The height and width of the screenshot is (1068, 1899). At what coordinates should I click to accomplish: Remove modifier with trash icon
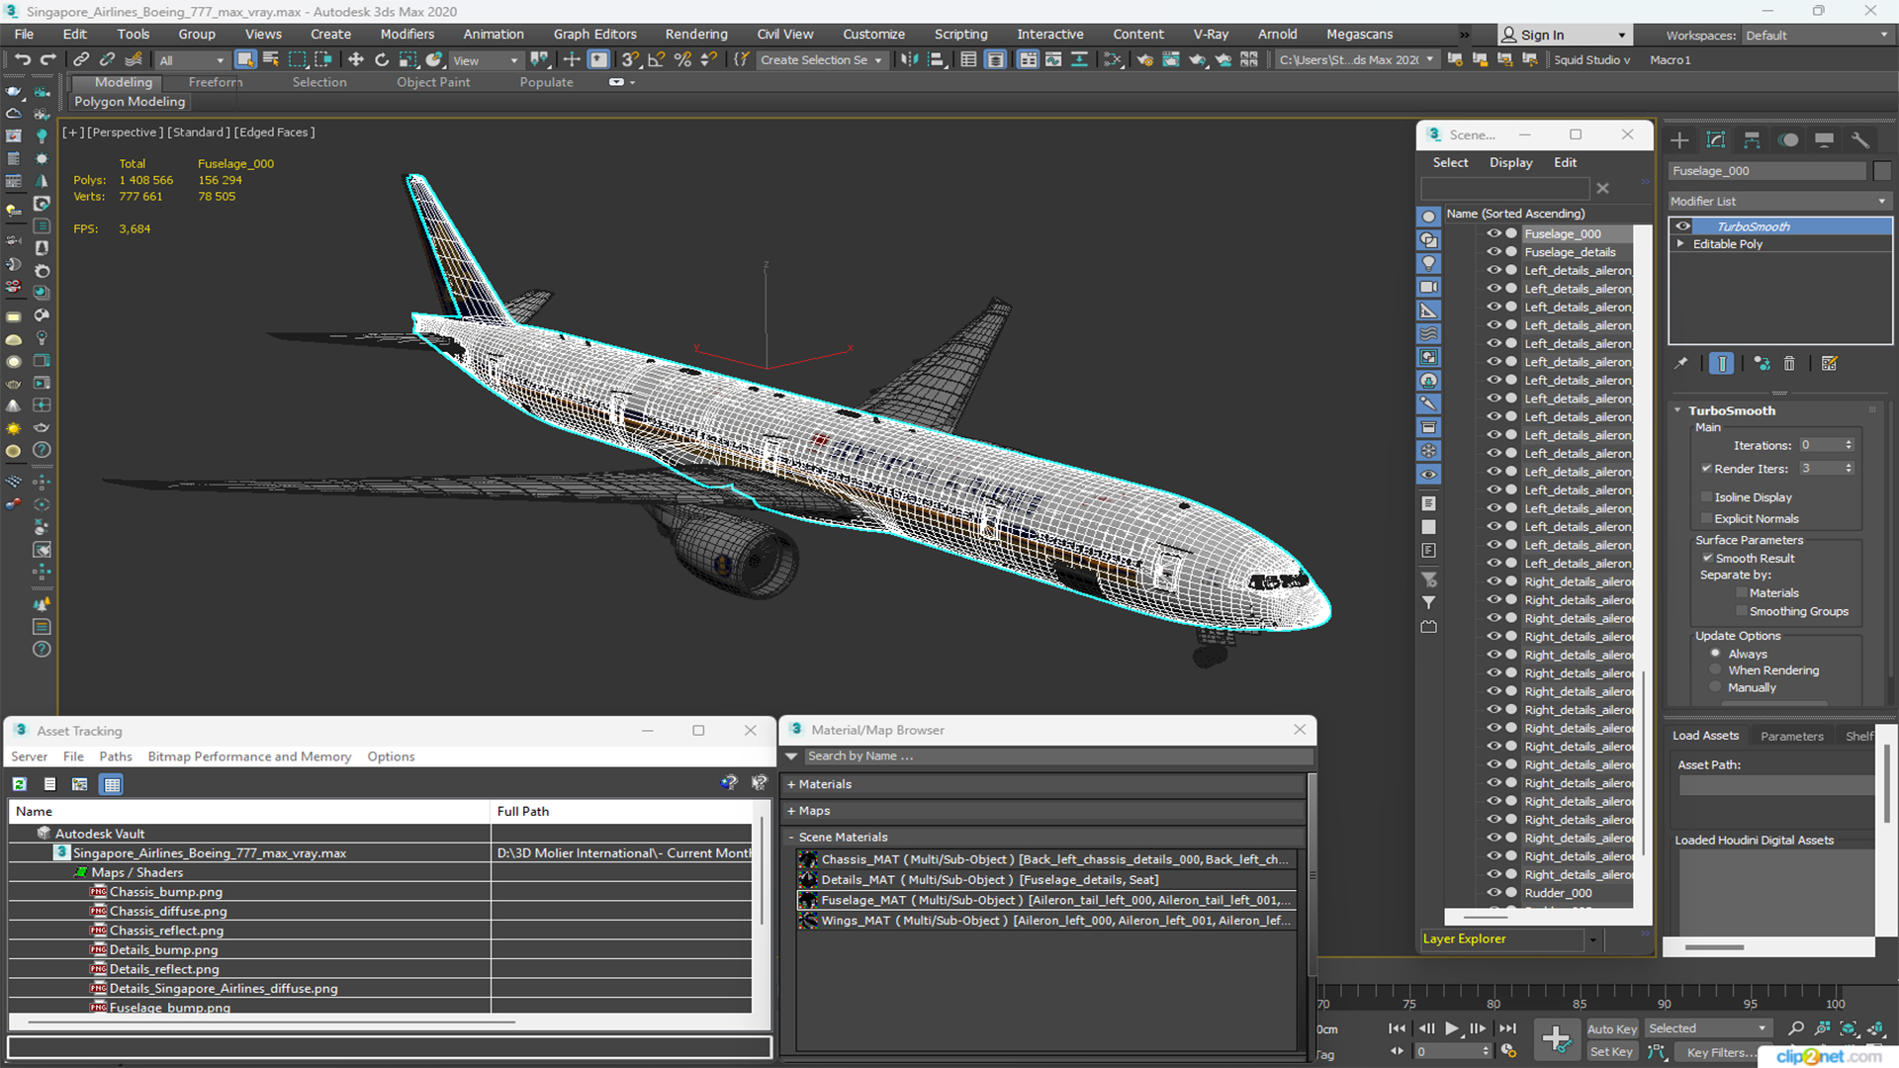(x=1789, y=363)
